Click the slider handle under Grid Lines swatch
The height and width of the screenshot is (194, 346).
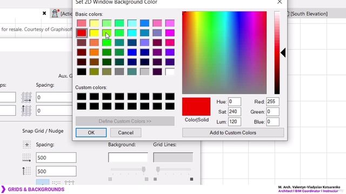[x=158, y=169]
